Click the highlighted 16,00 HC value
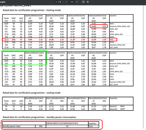This screenshot has height=130, width=146. coord(94,26)
